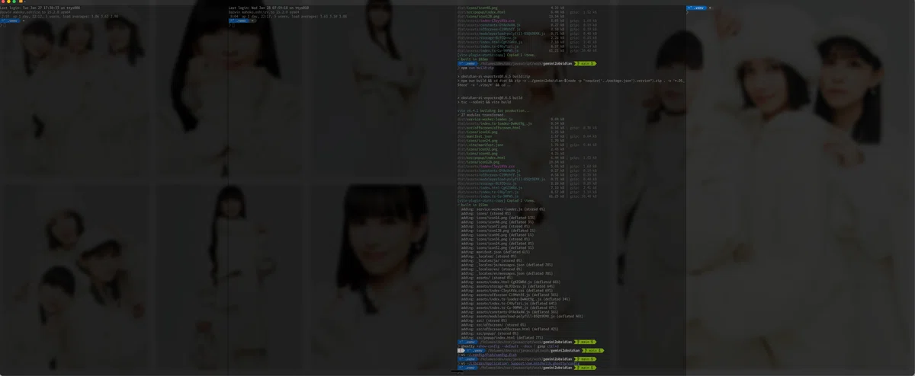Click 'adding: src/popup/index.html (deflated 77%)' line
This screenshot has height=376, width=915.
coord(502,337)
